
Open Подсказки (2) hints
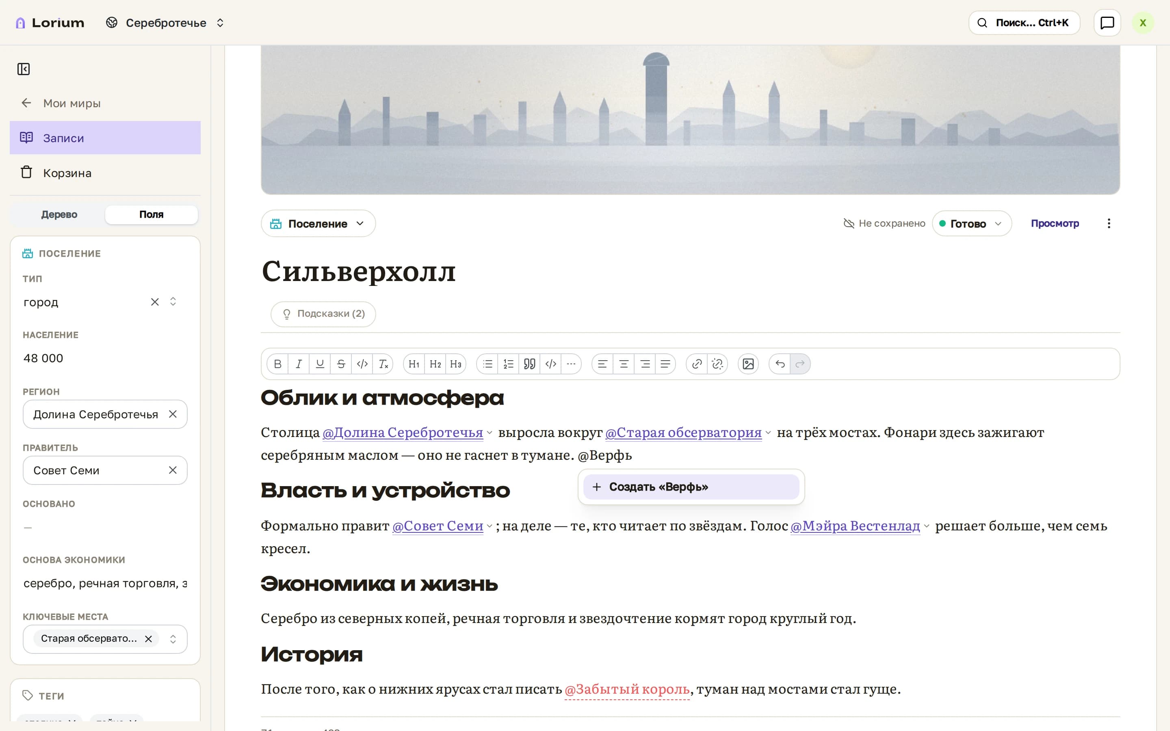coord(323,314)
